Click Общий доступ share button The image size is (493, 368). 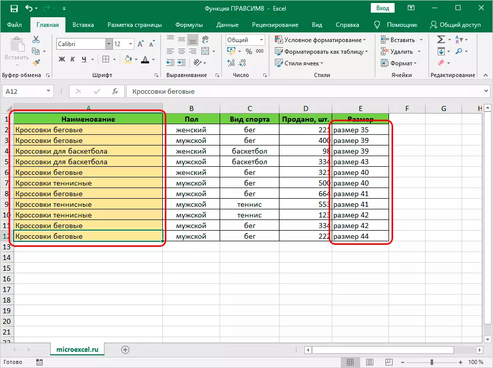tap(455, 25)
